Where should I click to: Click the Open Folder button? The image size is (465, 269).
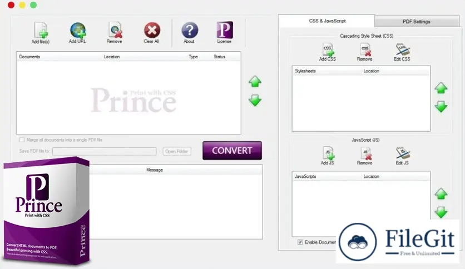click(x=177, y=151)
